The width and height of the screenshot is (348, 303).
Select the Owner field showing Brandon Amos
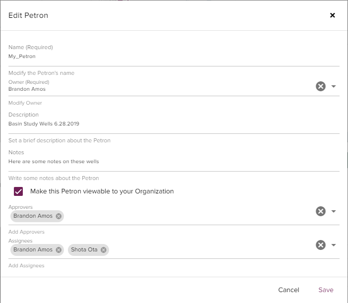pos(149,89)
